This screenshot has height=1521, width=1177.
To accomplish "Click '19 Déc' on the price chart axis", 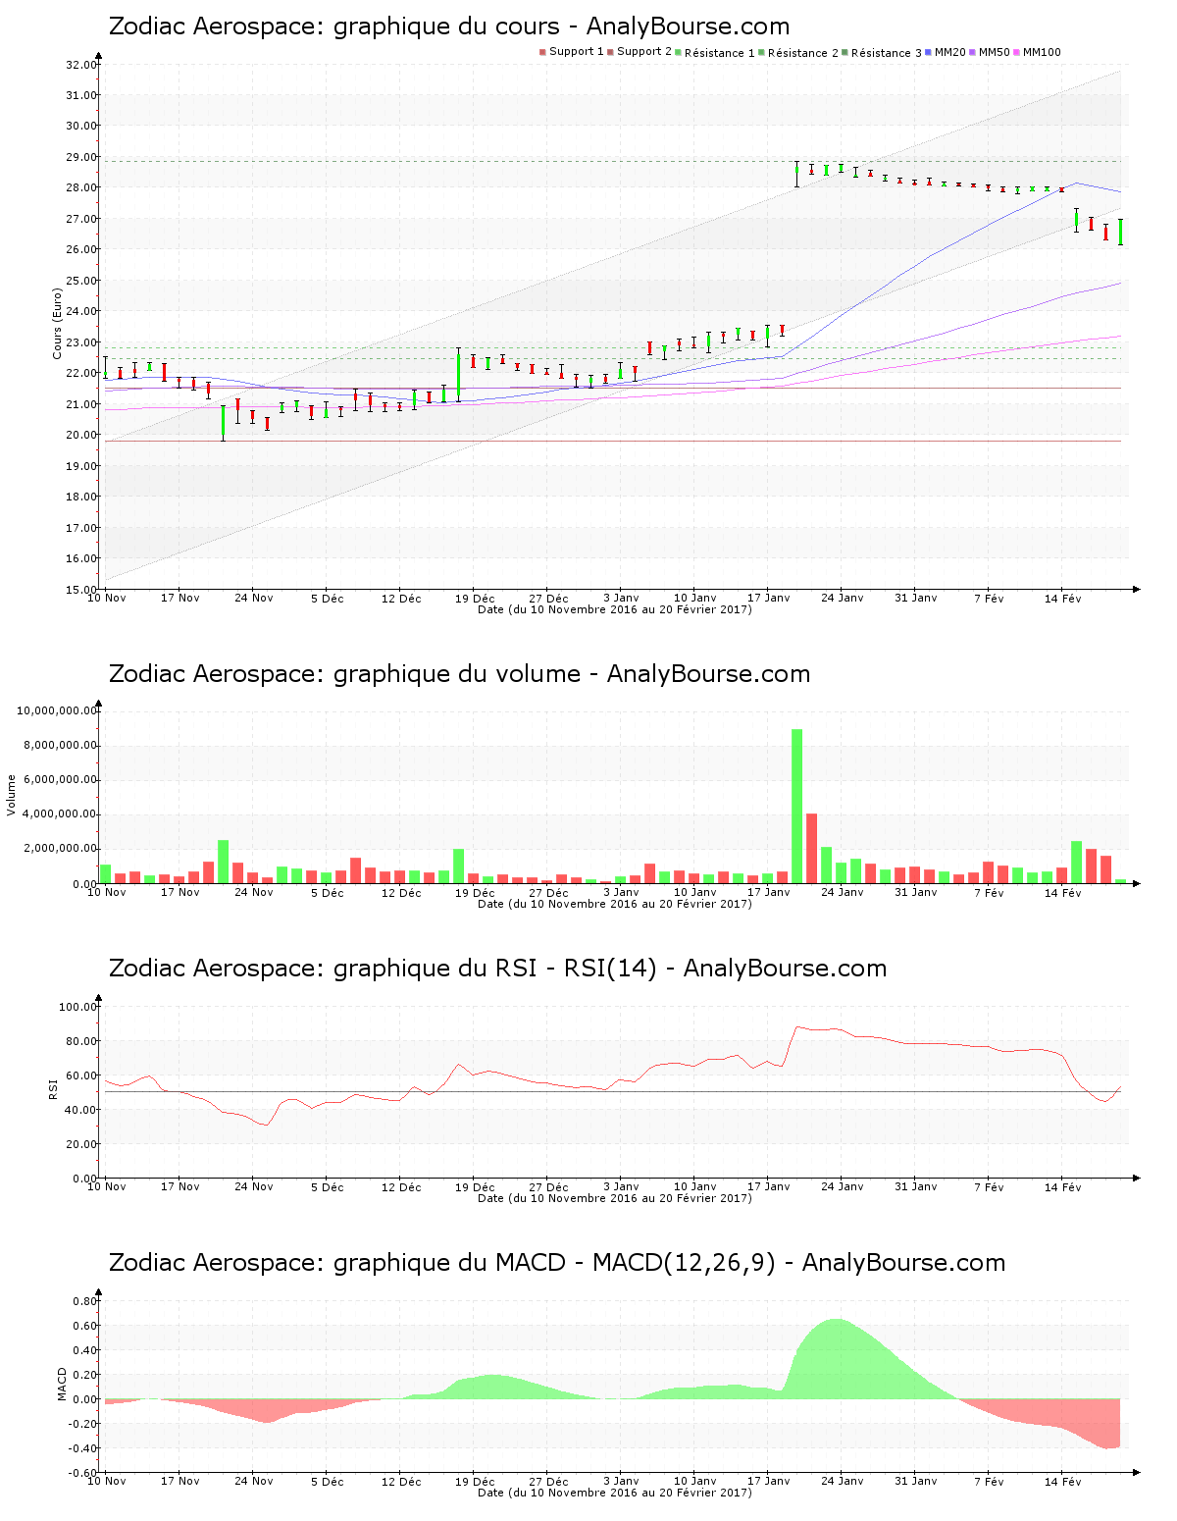I will (x=475, y=598).
